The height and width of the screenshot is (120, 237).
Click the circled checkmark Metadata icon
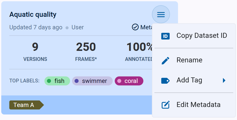pyautogui.click(x=135, y=27)
